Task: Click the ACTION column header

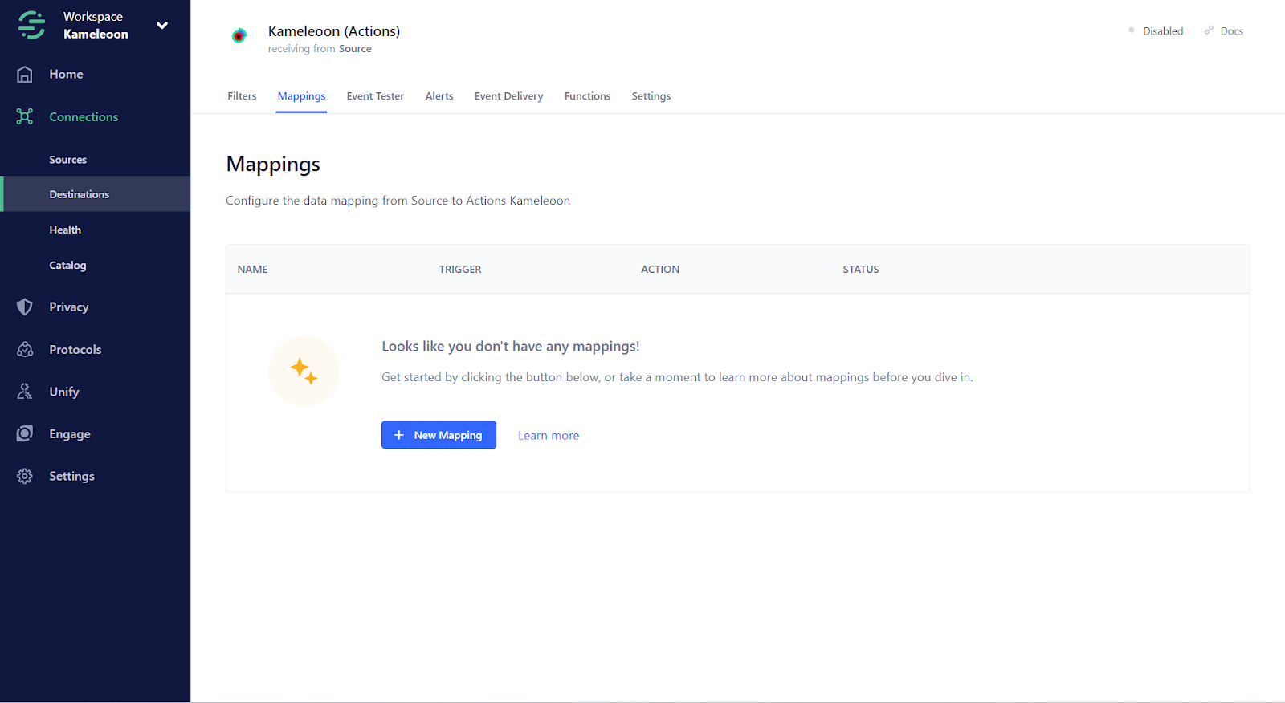Action: (x=660, y=270)
